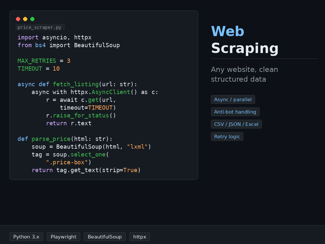Select the Playwright badge

63,237
